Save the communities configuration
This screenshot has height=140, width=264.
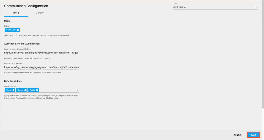coord(253,135)
